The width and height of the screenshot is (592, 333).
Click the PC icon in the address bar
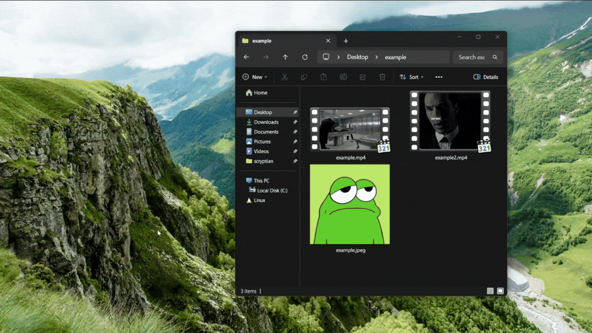326,57
